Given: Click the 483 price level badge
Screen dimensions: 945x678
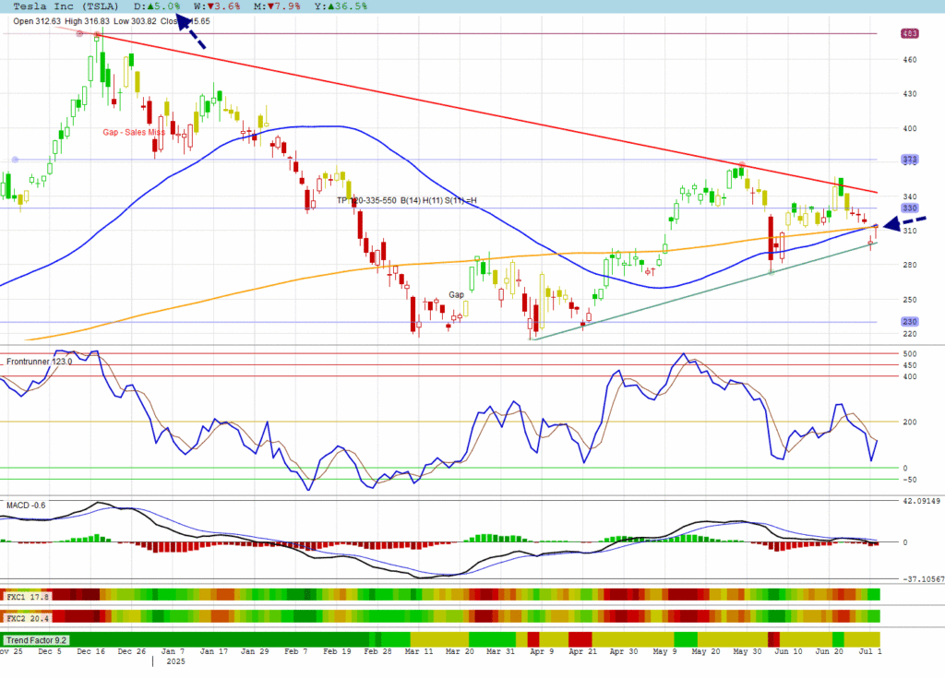Looking at the screenshot, I should coord(909,34).
